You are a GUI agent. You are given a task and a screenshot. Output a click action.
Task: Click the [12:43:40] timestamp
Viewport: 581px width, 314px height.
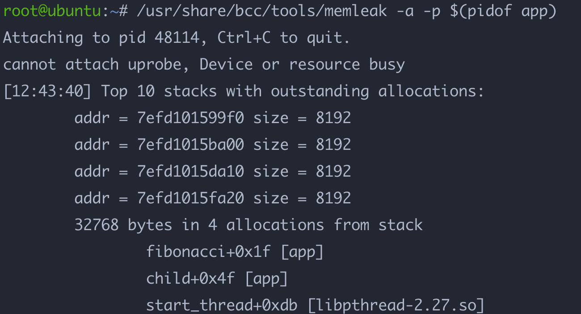tap(47, 91)
